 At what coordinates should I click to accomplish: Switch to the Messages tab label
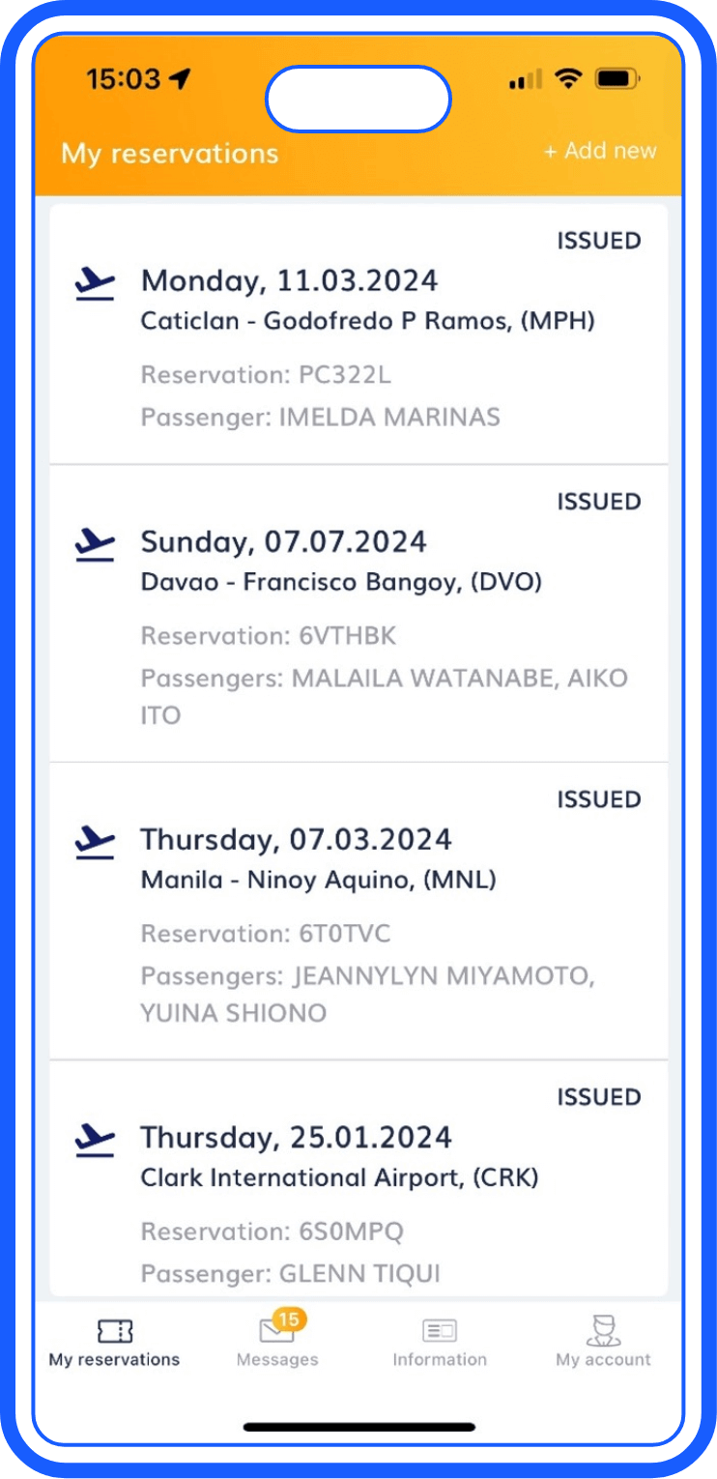coord(277,1359)
